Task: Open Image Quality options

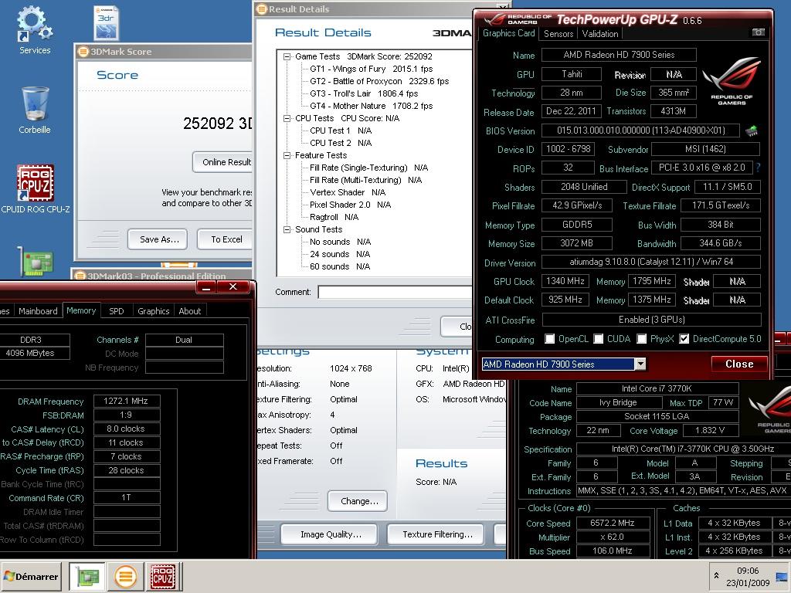Action: point(329,534)
